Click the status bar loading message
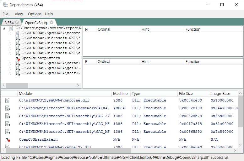The height and width of the screenshot is (161, 244). pos(115,158)
